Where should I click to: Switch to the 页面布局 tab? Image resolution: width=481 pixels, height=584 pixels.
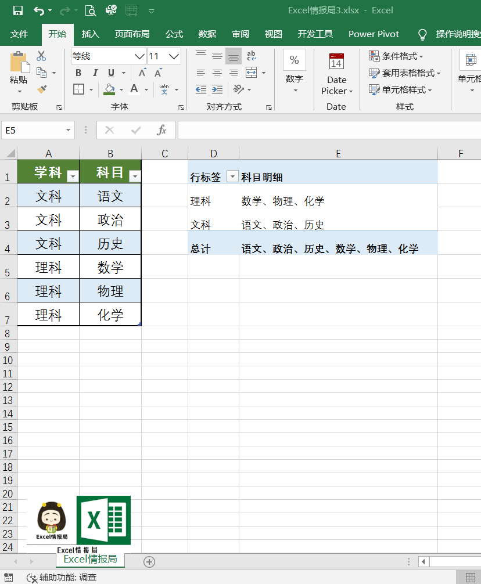pos(132,34)
